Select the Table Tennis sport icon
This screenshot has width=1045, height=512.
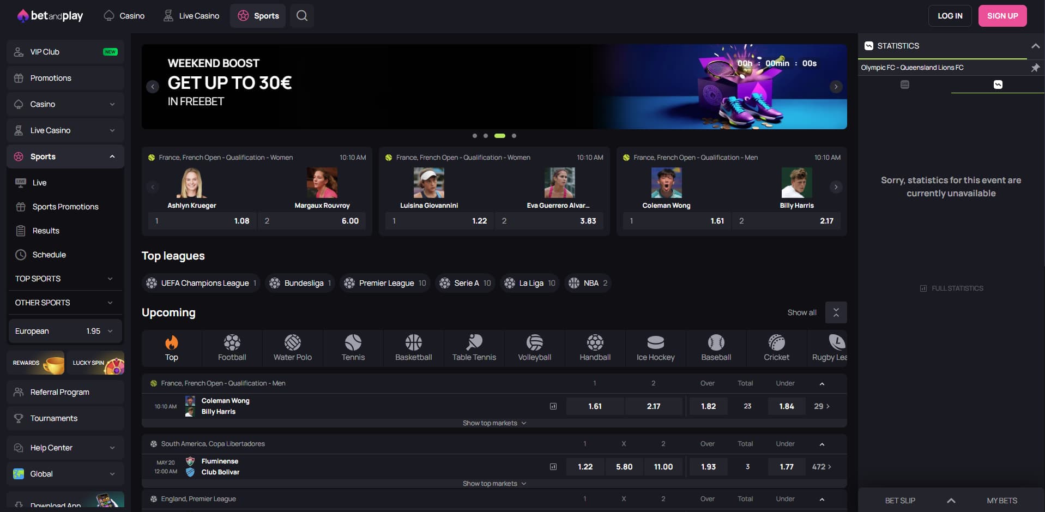[x=474, y=348]
